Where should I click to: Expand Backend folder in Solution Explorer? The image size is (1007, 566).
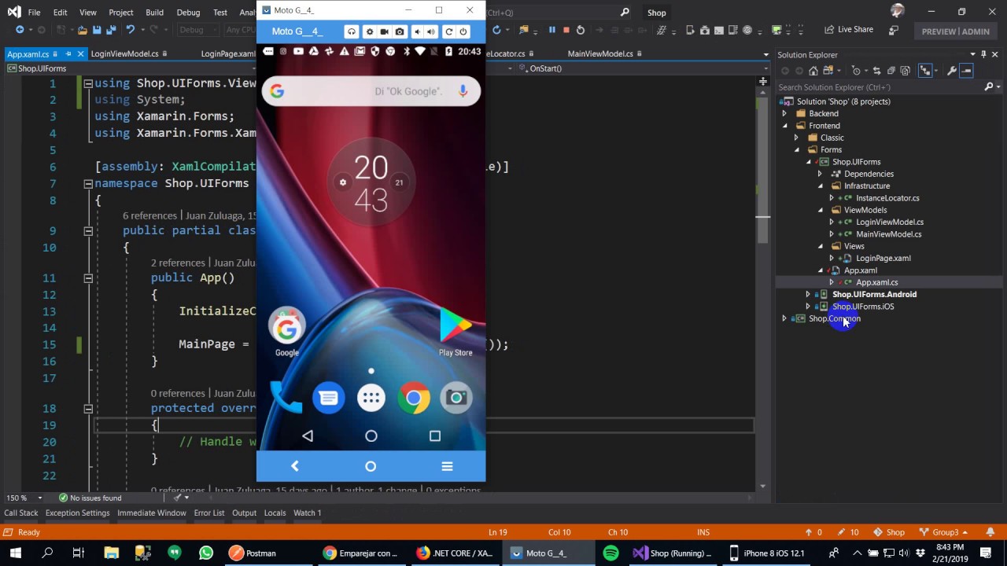pos(784,113)
